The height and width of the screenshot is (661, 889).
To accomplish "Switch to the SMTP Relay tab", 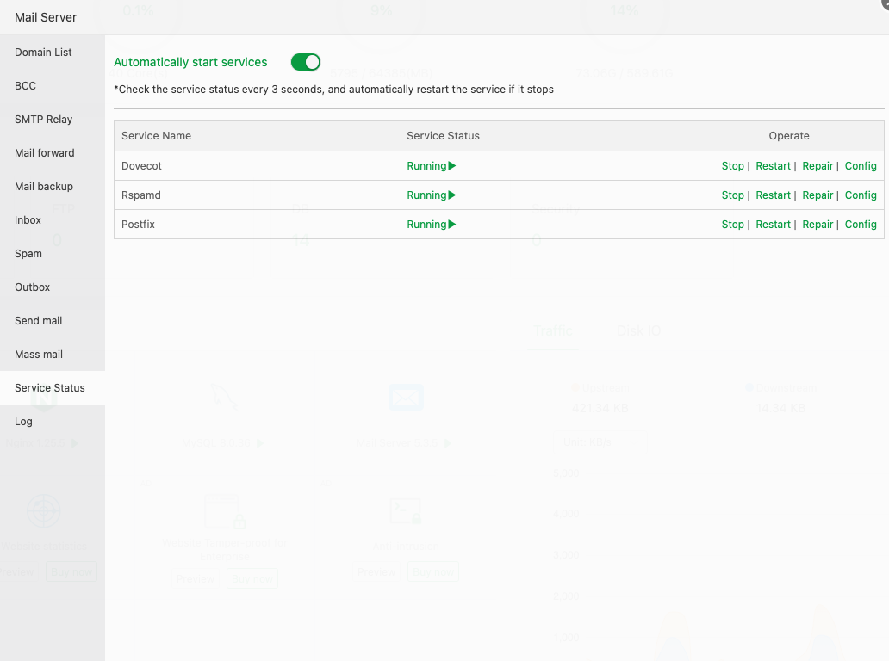I will tap(43, 120).
